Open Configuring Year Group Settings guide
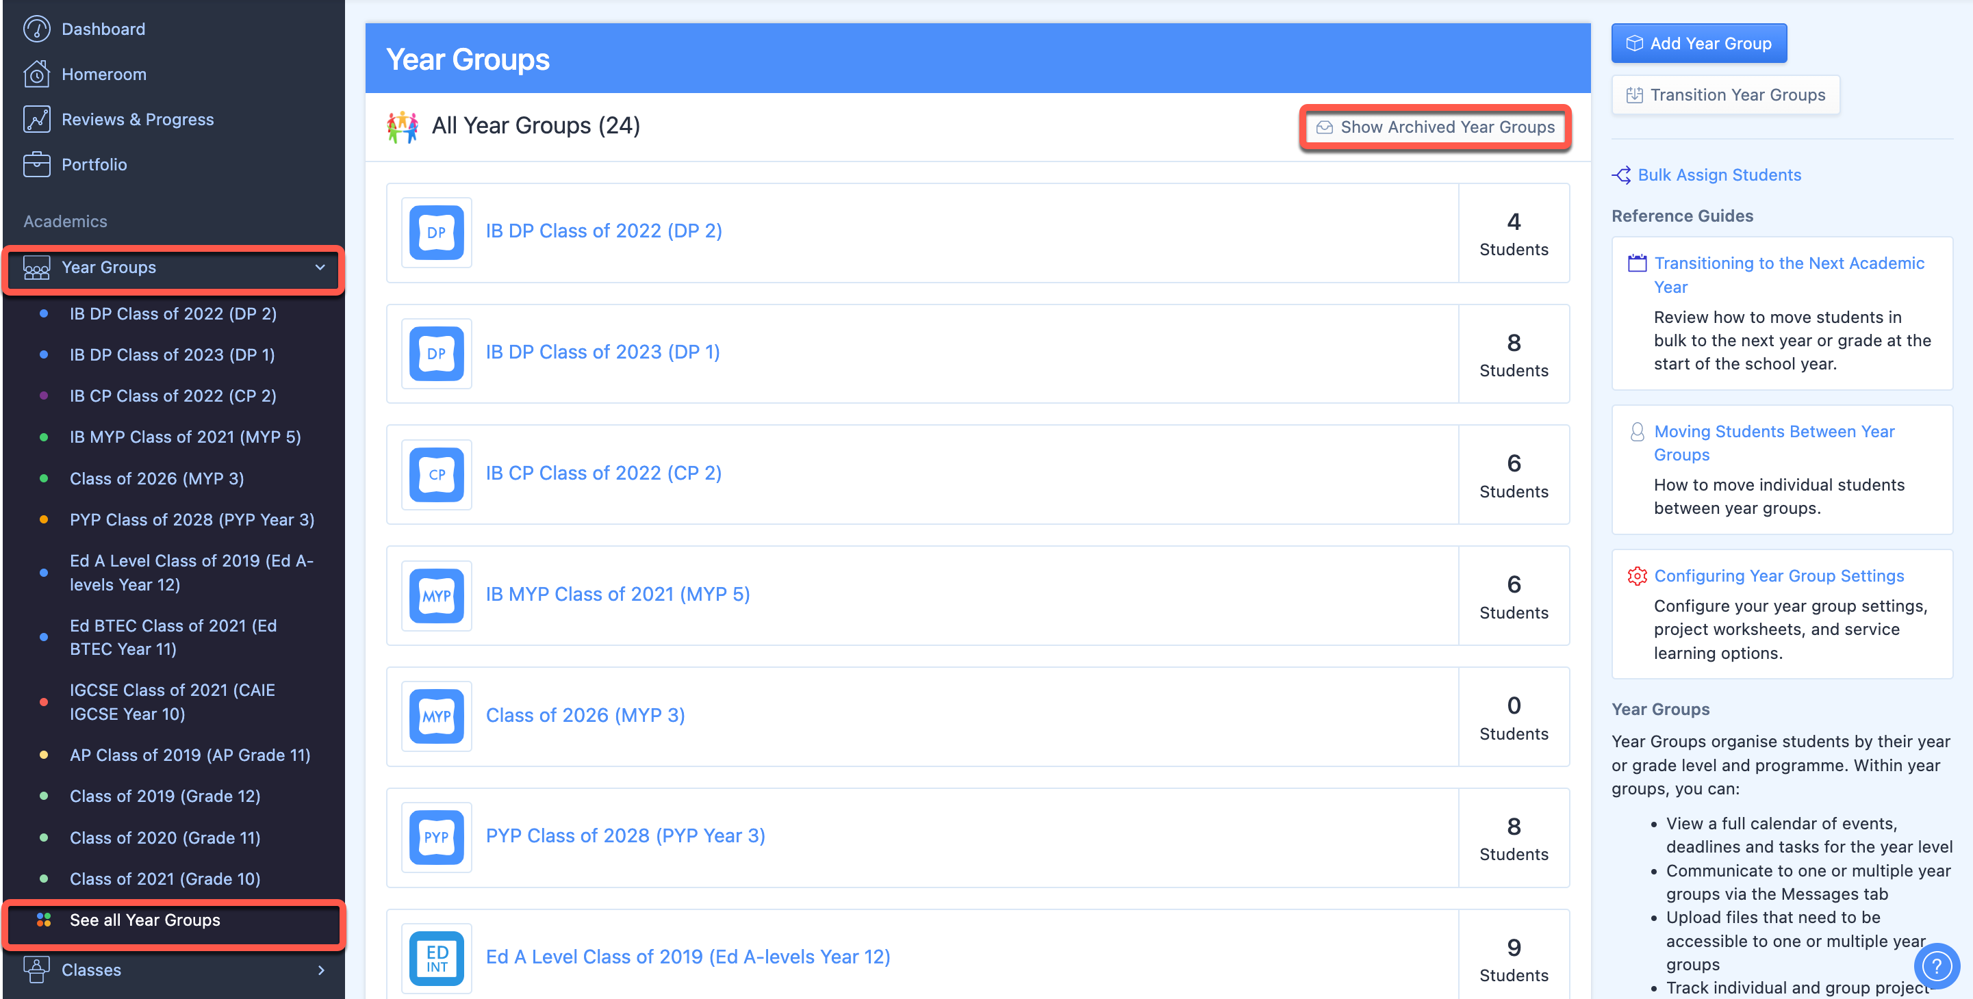The image size is (1973, 999). (1779, 576)
